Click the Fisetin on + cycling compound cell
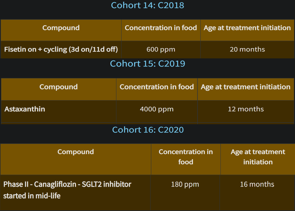The image size is (295, 211). click(61, 50)
